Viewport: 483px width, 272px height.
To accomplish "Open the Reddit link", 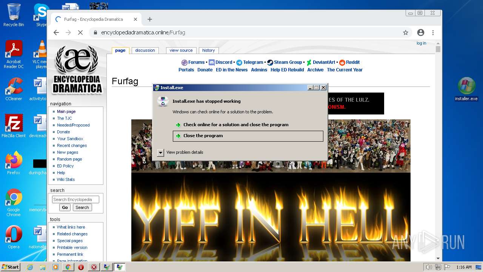I will click(353, 62).
